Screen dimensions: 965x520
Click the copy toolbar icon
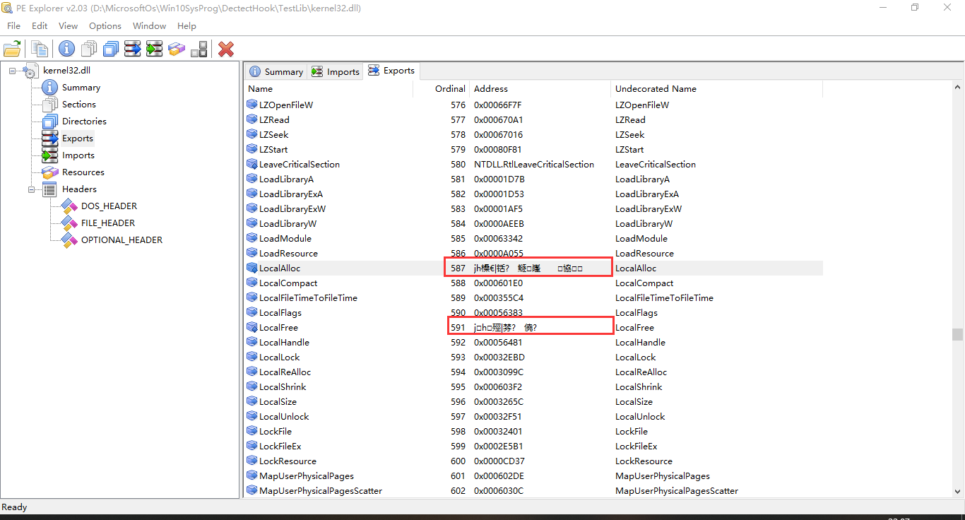(40, 49)
